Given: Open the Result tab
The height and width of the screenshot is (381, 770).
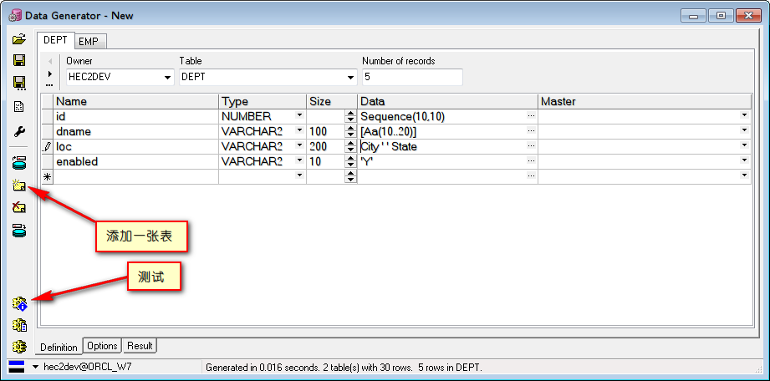Looking at the screenshot, I should click(140, 346).
